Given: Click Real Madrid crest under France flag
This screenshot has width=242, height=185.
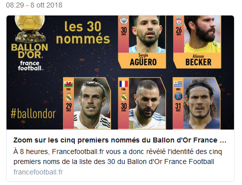Looking at the screenshot, I should click(124, 97).
